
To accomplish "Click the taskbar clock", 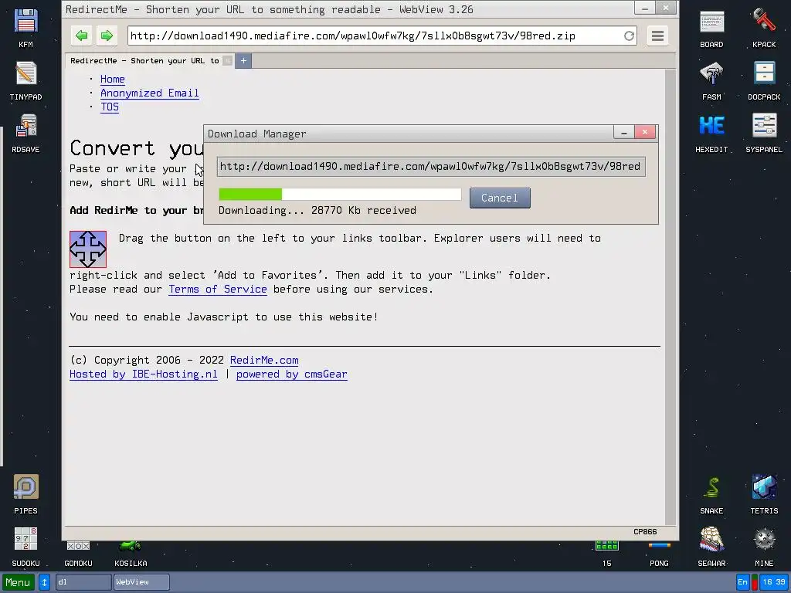I will coord(774,582).
